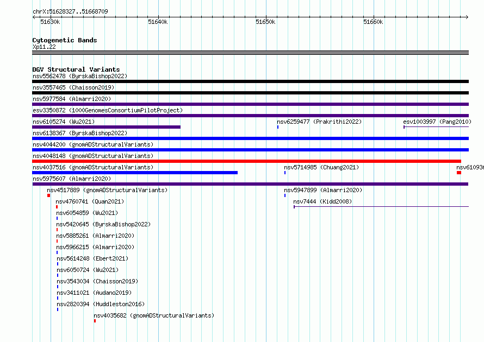Click the blue nsv2820394 marker

pos(58,309)
